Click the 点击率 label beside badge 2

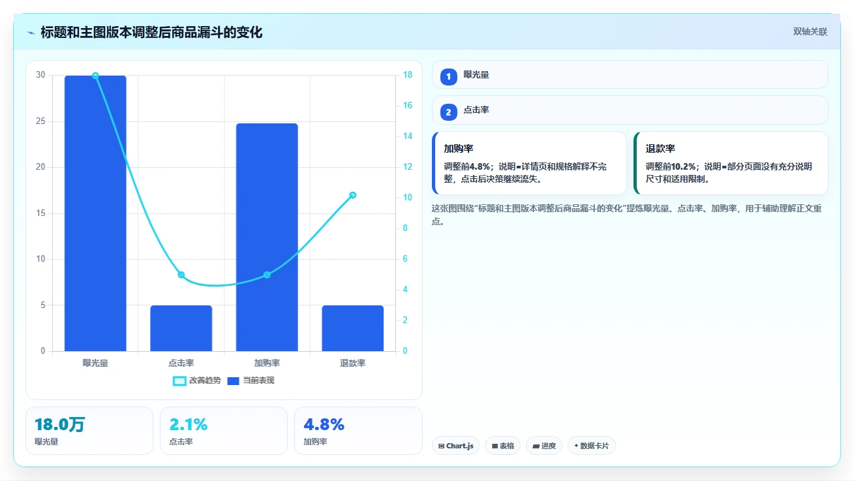coord(476,110)
